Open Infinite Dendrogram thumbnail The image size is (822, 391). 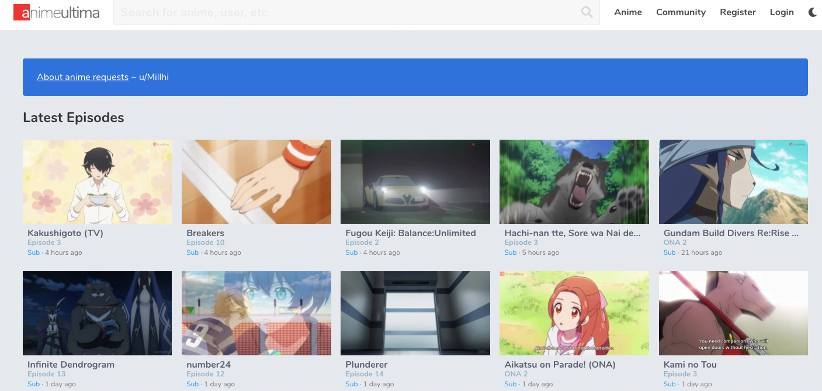coord(97,313)
